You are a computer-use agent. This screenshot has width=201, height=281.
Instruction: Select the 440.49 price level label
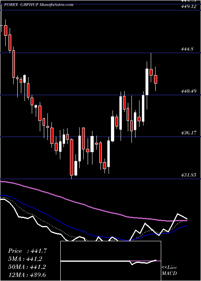coord(189,91)
